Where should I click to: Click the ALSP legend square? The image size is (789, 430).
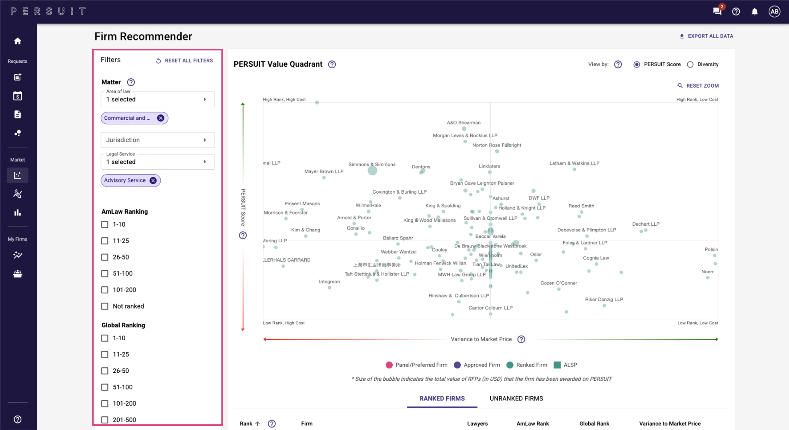[x=557, y=365]
